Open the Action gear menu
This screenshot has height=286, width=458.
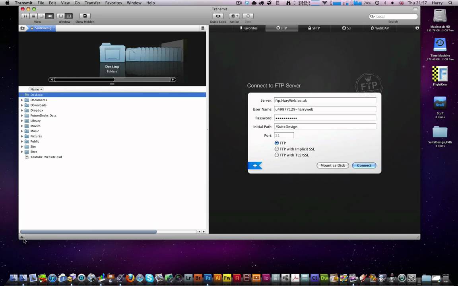point(234,16)
